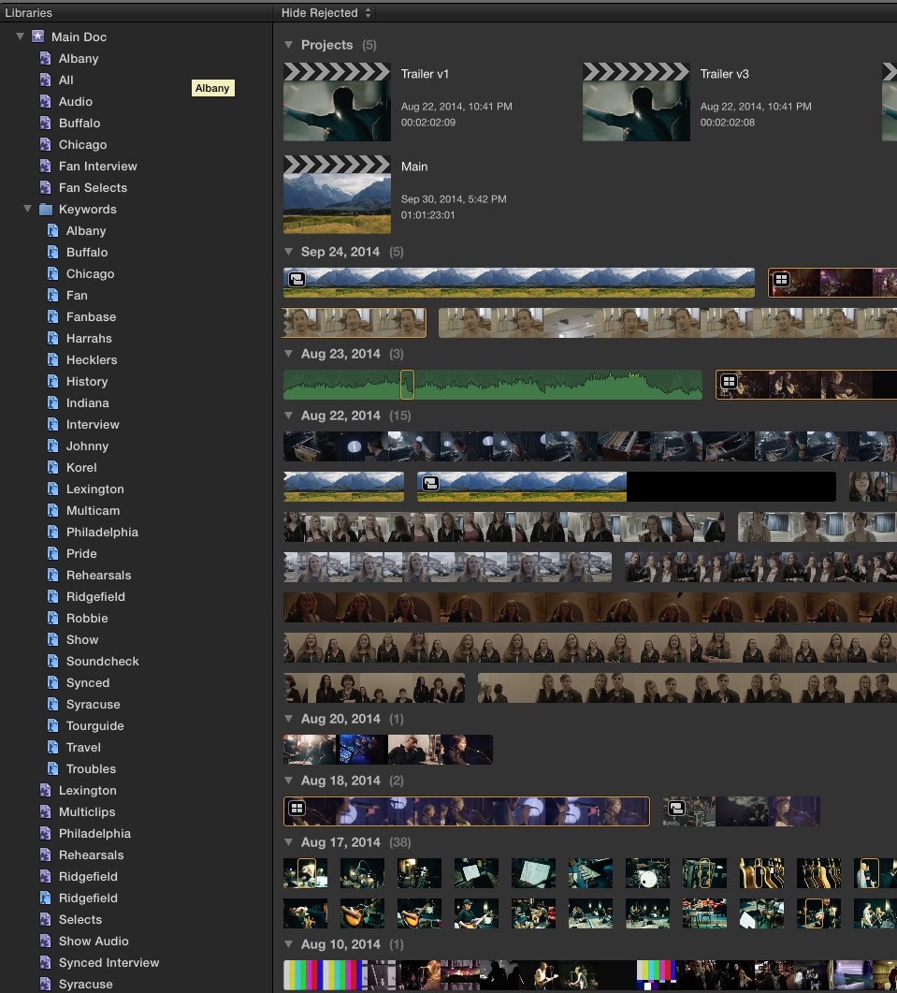Click the event icon next to Fan Interview

(x=46, y=166)
